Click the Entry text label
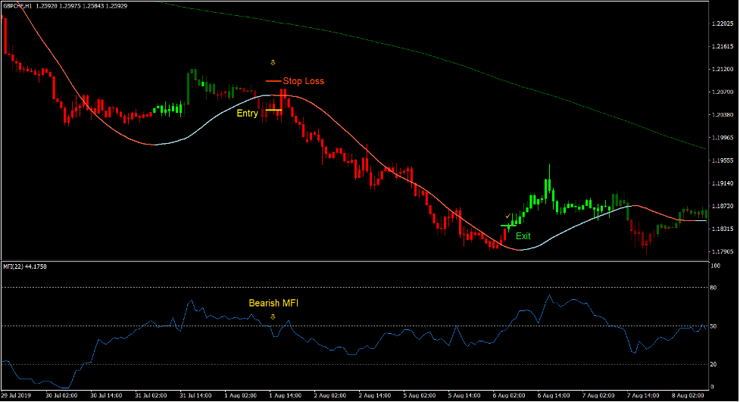This screenshot has width=740, height=402. pos(247,114)
